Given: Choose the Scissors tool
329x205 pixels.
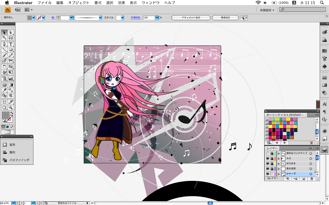Looking at the screenshot, I should click(x=11, y=60).
